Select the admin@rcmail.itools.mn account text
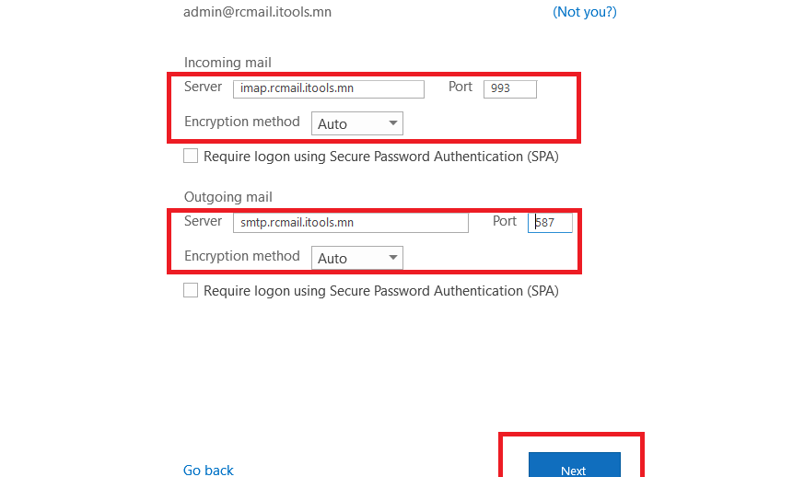This screenshot has height=477, width=793. pos(257,12)
